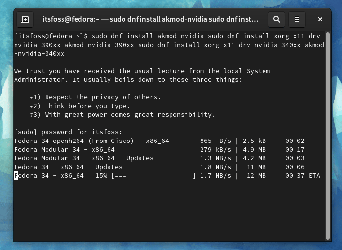Close the terminal window

tap(320, 20)
